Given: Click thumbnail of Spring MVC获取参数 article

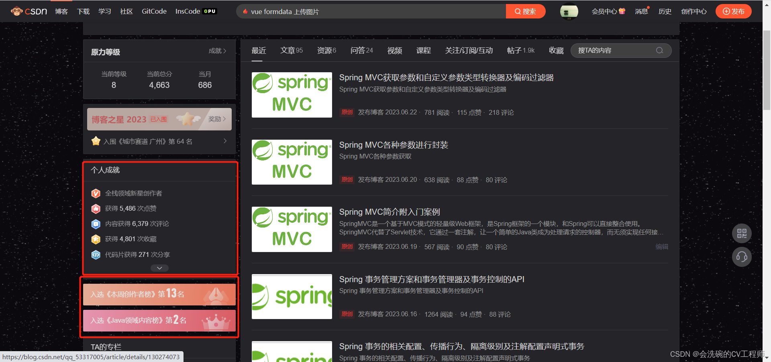Looking at the screenshot, I should [292, 95].
